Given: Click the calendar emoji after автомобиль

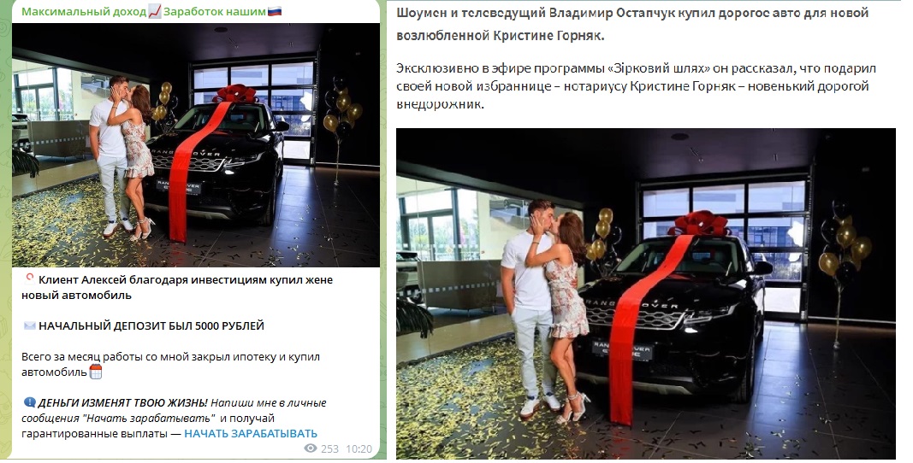Looking at the screenshot, I should click(96, 372).
